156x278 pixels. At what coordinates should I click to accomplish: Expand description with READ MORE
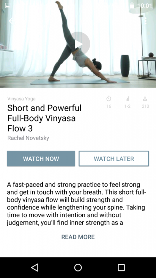pyautogui.click(x=78, y=237)
